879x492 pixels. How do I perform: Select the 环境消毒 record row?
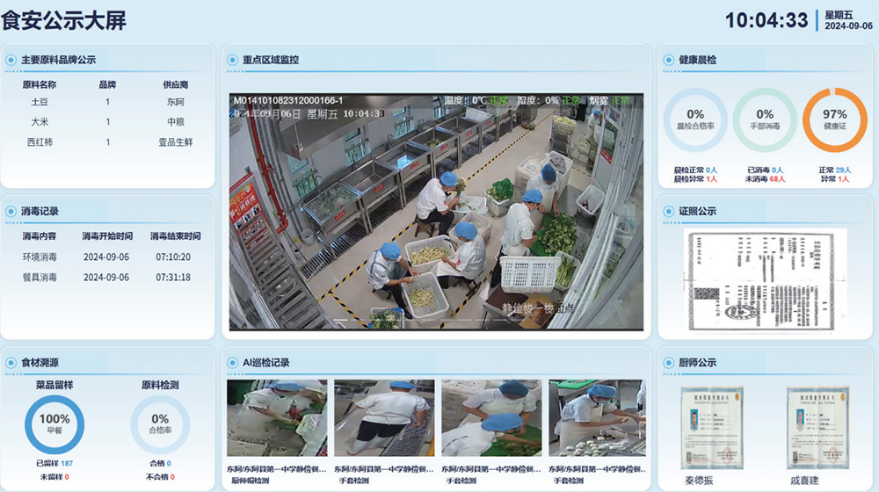pyautogui.click(x=107, y=257)
